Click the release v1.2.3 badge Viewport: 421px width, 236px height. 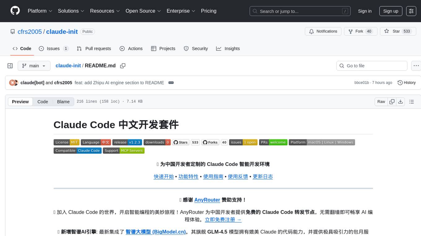127,142
